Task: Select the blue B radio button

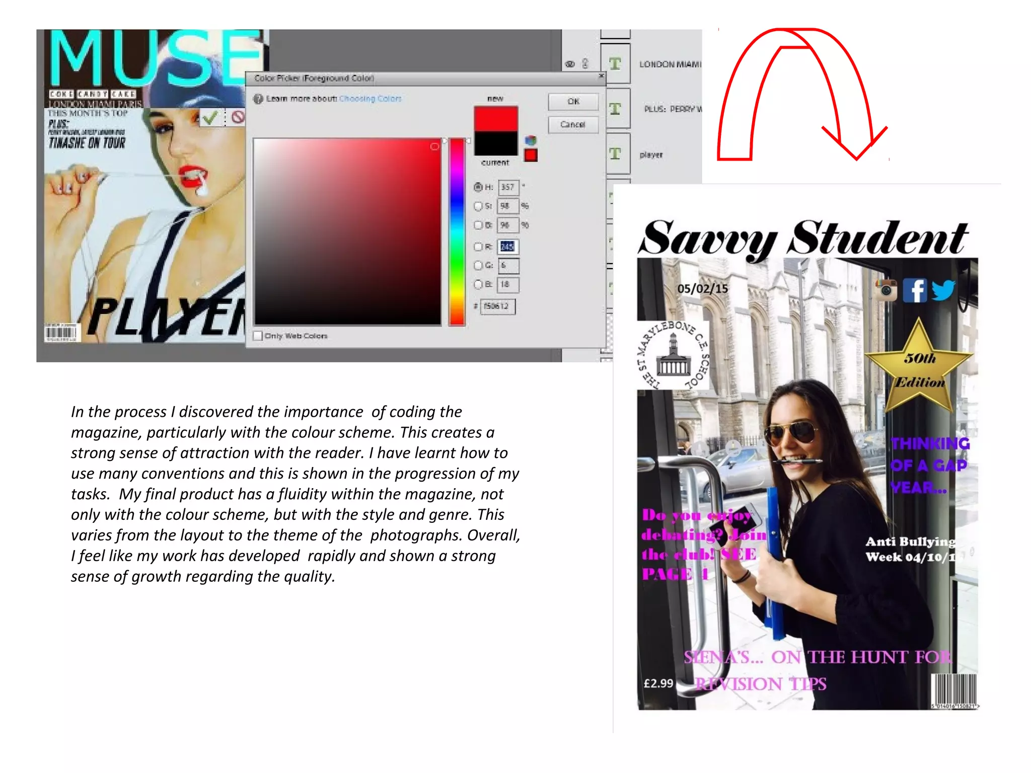Action: tap(478, 284)
